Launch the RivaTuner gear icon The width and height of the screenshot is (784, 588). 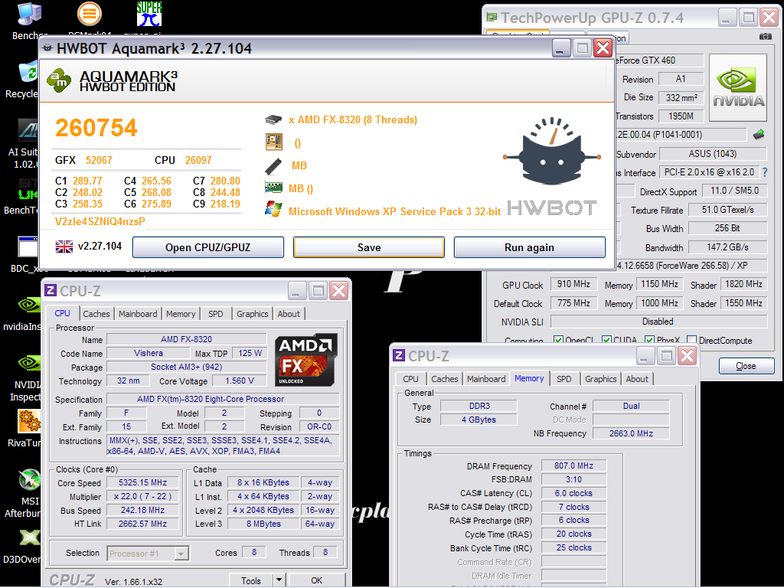click(29, 421)
